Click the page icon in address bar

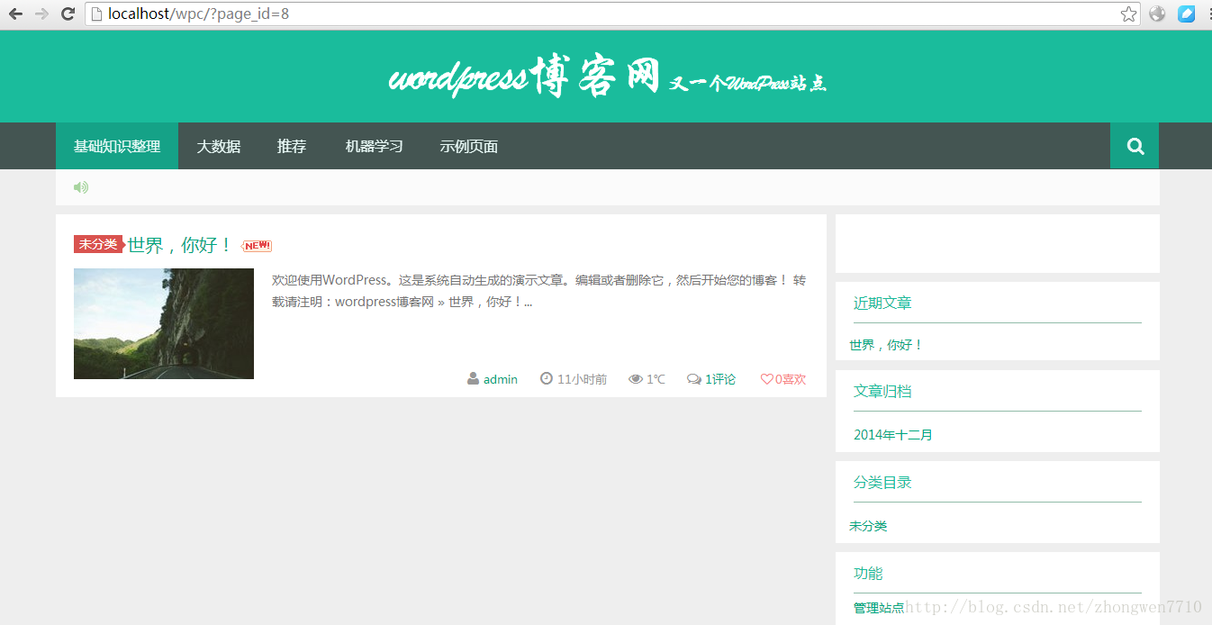pos(96,14)
